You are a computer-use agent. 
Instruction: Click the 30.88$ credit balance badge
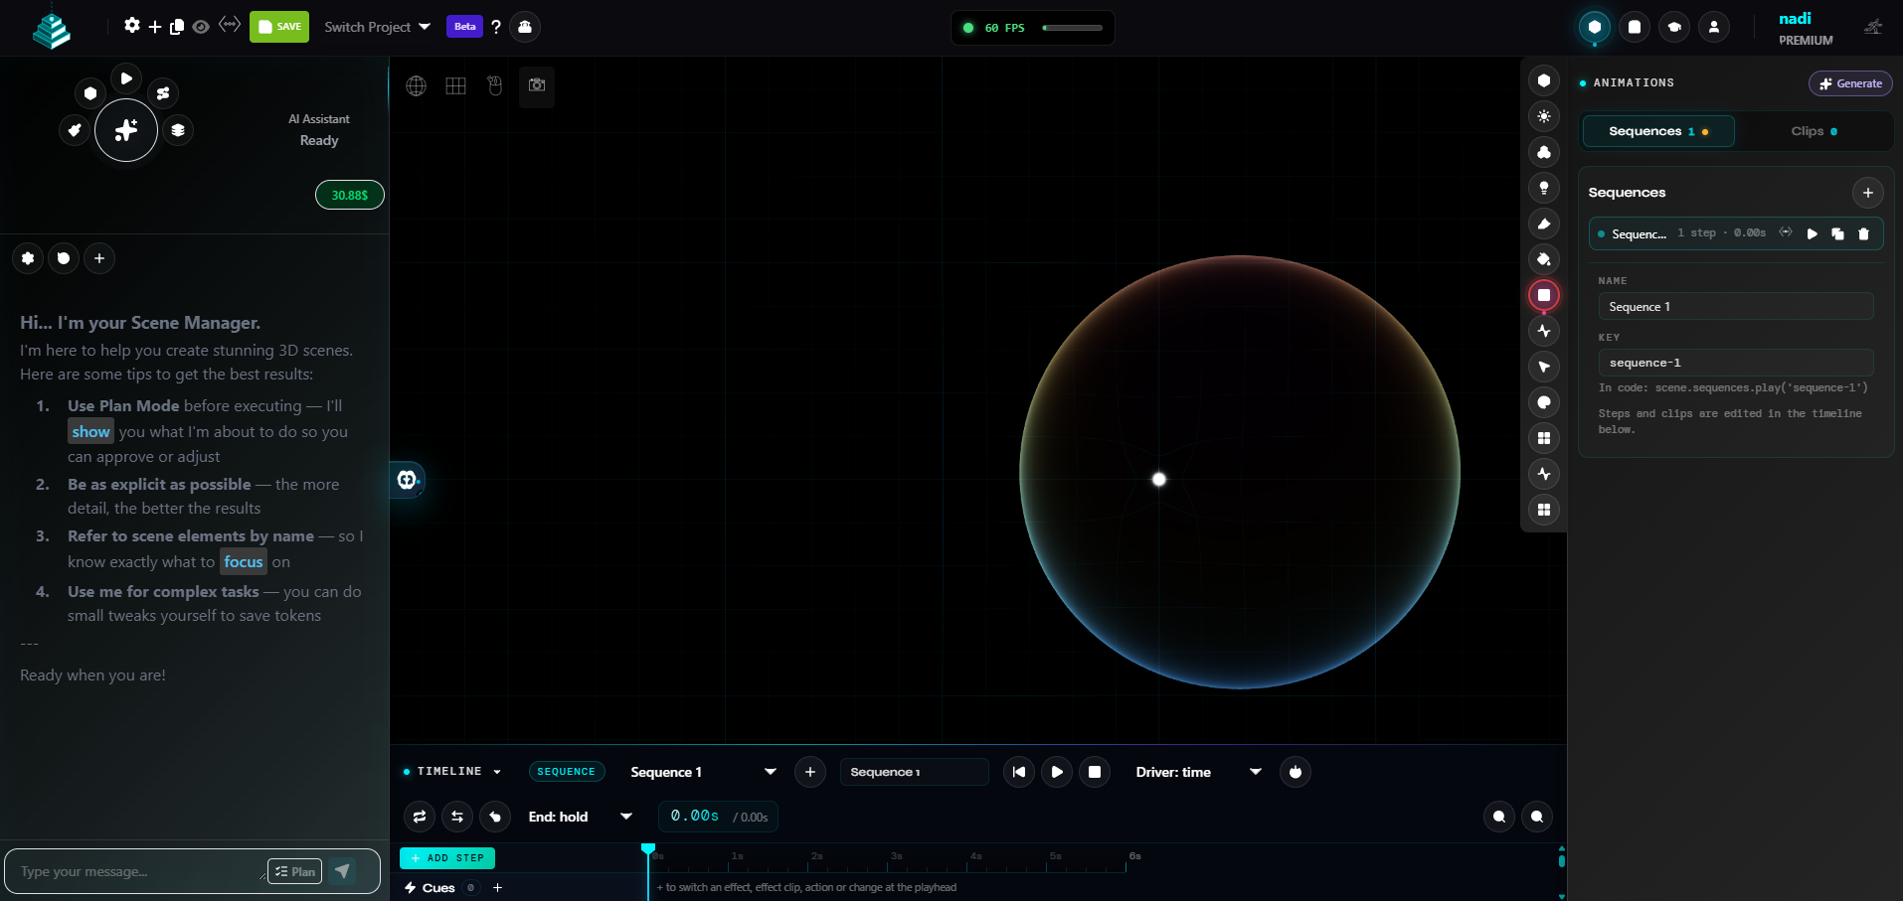[x=350, y=196]
